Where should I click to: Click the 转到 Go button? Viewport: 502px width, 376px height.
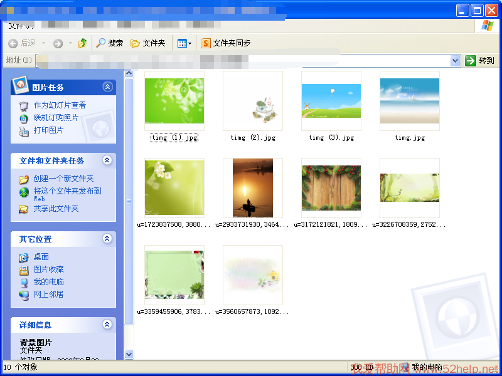point(480,61)
